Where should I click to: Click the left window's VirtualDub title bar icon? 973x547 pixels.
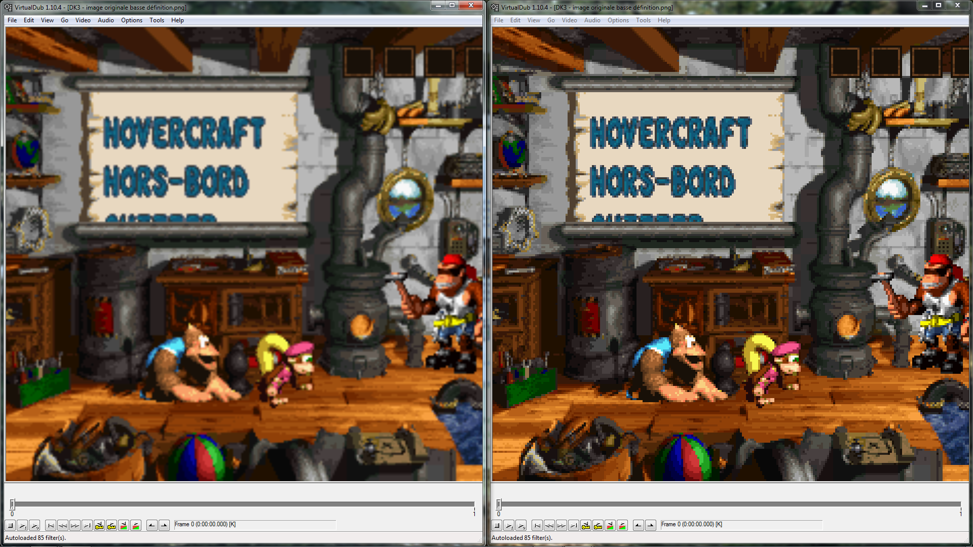pos(8,7)
